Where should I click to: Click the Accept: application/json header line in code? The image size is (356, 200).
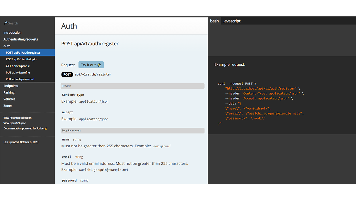pyautogui.click(x=259, y=98)
